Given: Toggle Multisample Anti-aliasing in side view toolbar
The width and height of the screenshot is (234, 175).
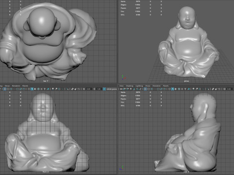Looking at the screenshot, I should (200, 89).
